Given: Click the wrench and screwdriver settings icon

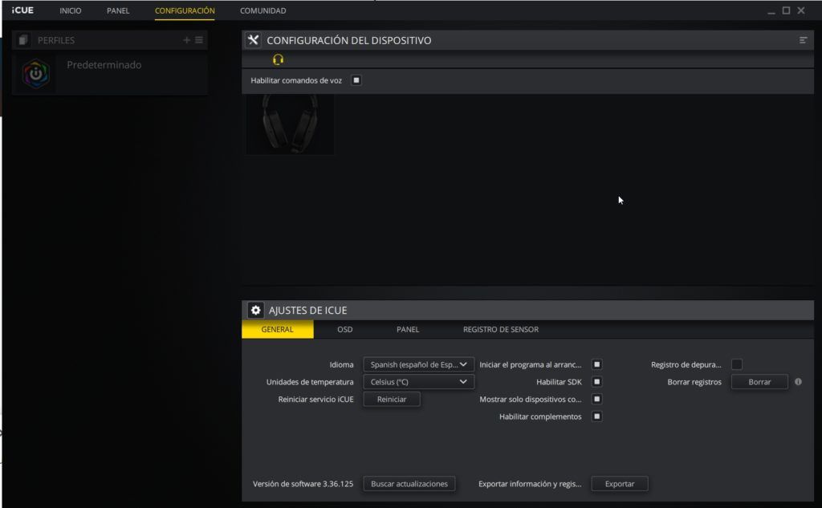Looking at the screenshot, I should (x=253, y=40).
